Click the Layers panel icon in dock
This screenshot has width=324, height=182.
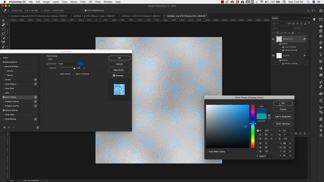tap(314, 19)
